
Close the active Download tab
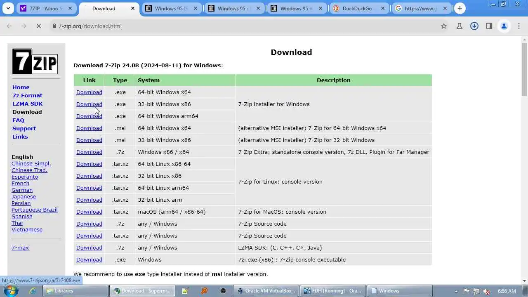coord(133,8)
